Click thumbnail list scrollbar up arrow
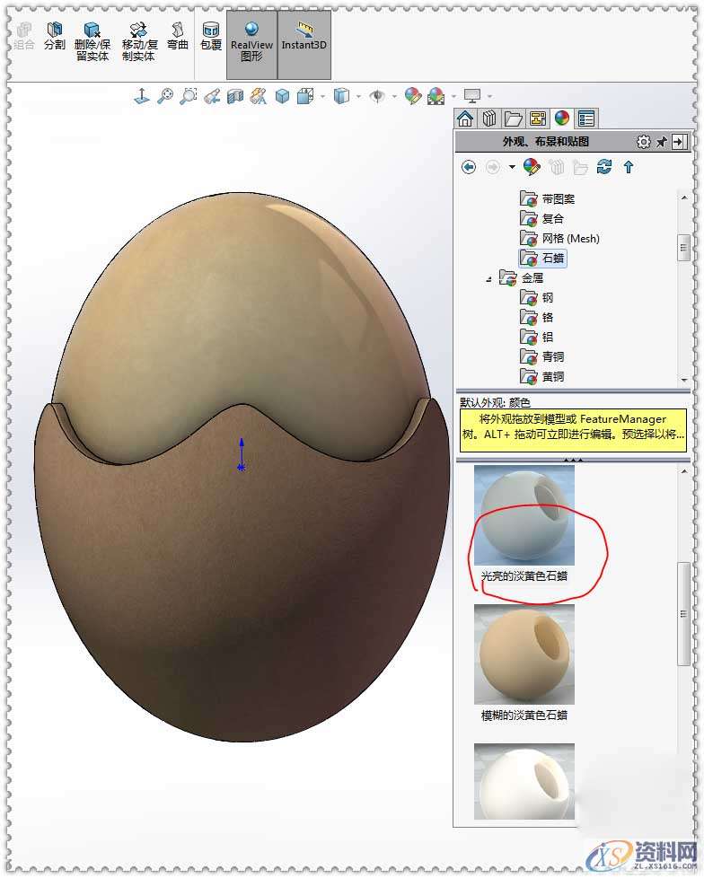This screenshot has width=704, height=878. [x=684, y=471]
